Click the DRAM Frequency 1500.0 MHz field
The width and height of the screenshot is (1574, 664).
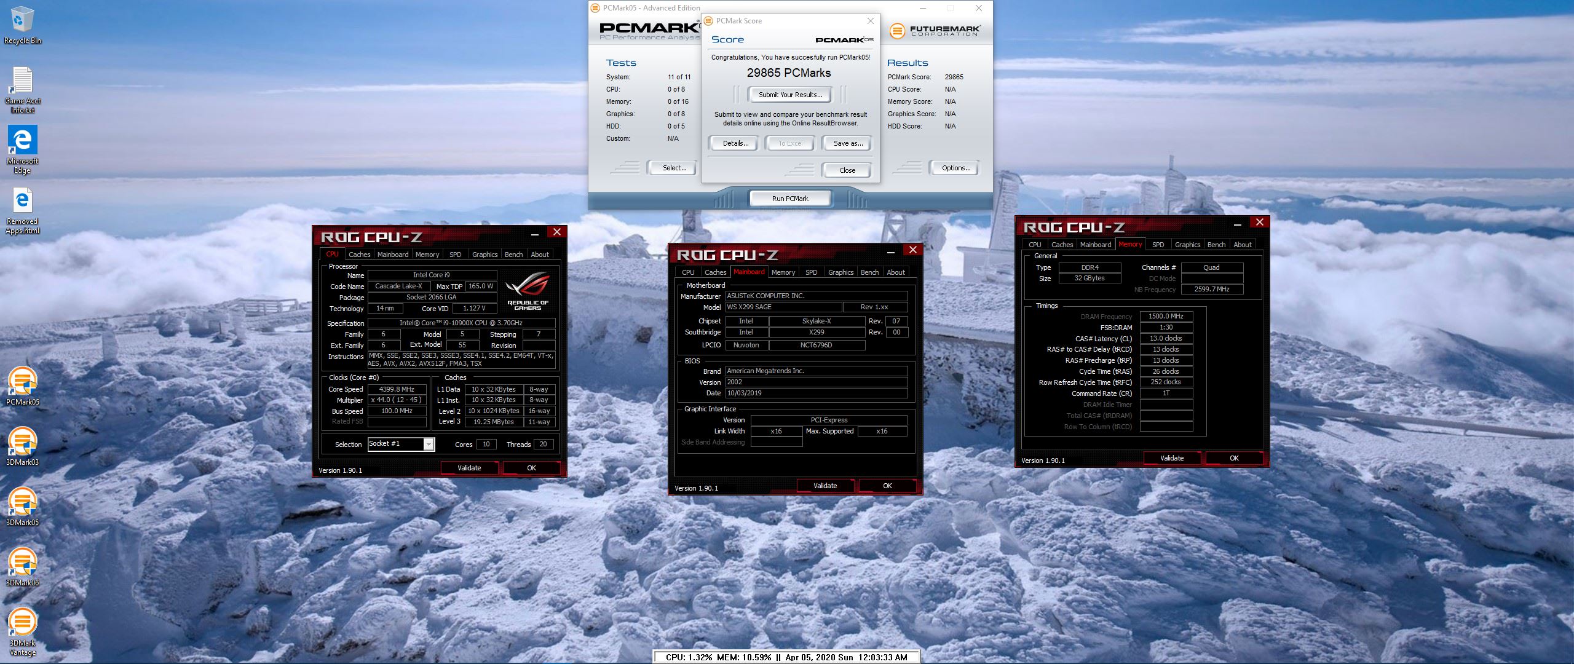click(x=1166, y=316)
